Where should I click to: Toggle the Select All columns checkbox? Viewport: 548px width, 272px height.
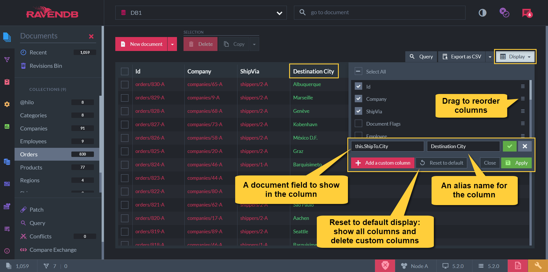[358, 71]
